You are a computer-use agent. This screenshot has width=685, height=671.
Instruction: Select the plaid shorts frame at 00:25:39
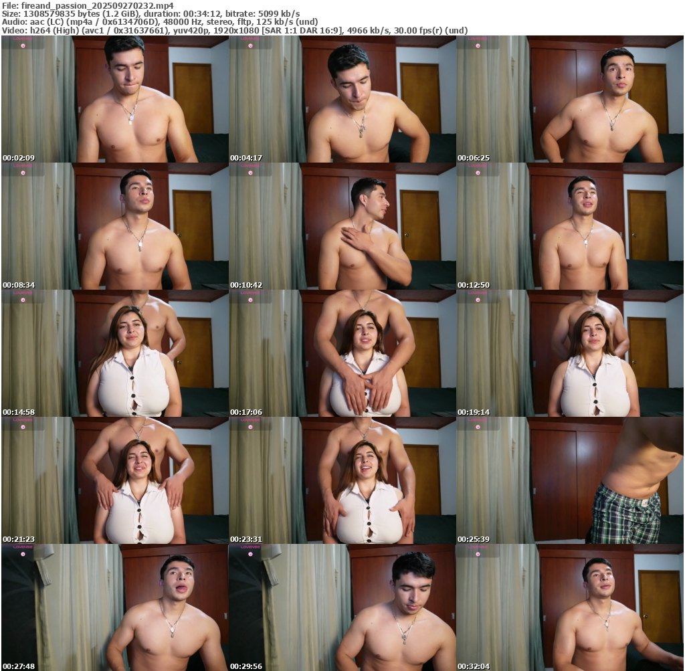pos(570,480)
